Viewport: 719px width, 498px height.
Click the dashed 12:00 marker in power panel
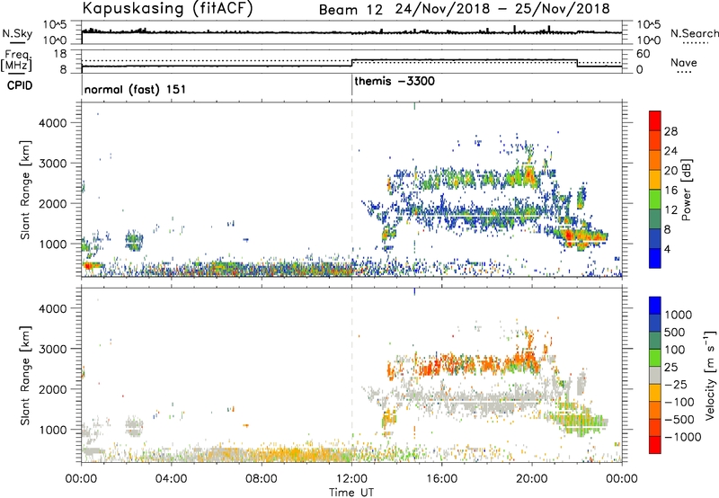[x=351, y=190]
